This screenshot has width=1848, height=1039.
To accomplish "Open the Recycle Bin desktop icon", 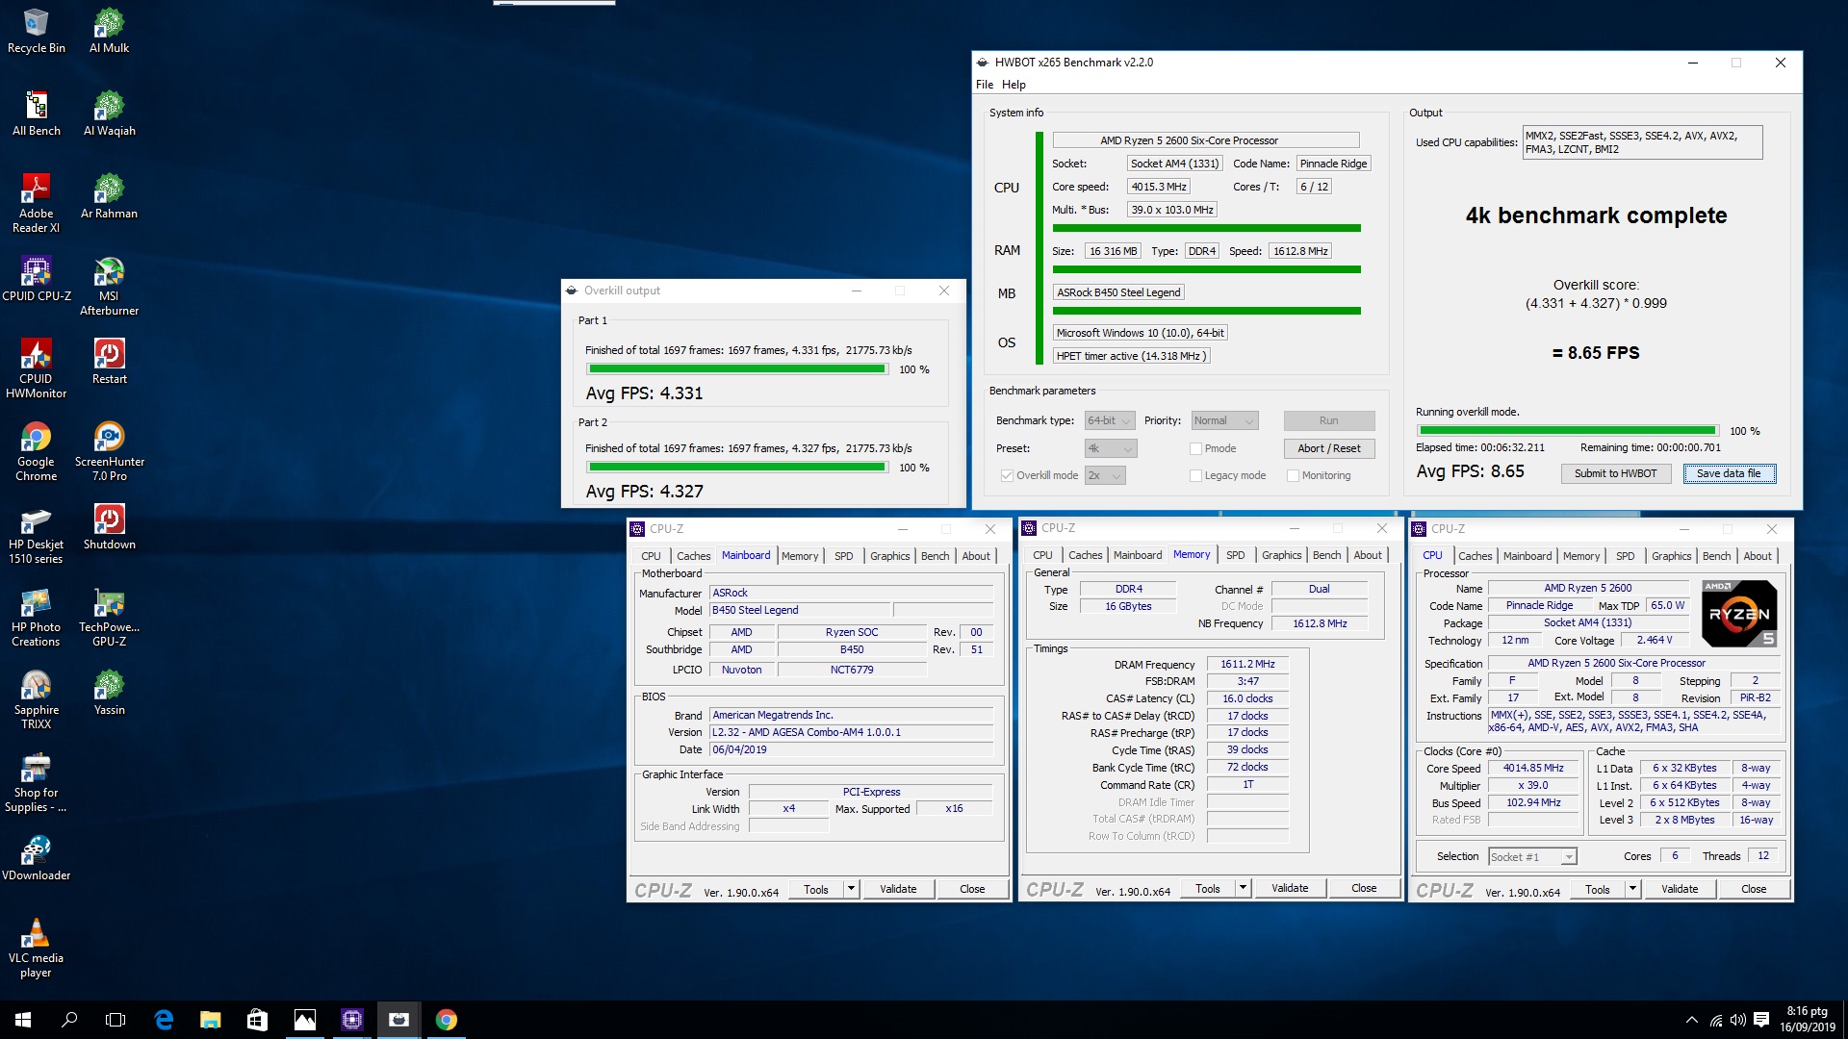I will click(x=36, y=31).
